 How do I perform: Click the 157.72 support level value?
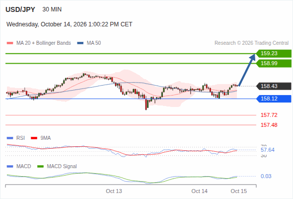tap(269, 115)
